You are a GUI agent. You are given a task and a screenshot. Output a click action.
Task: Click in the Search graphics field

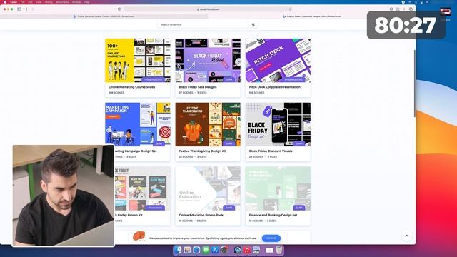point(203,24)
